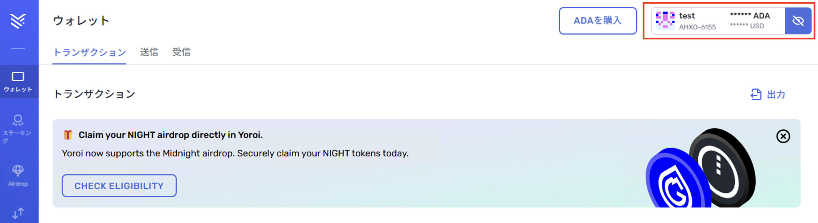
Task: Switch to the 受信 tab
Action: pos(181,52)
